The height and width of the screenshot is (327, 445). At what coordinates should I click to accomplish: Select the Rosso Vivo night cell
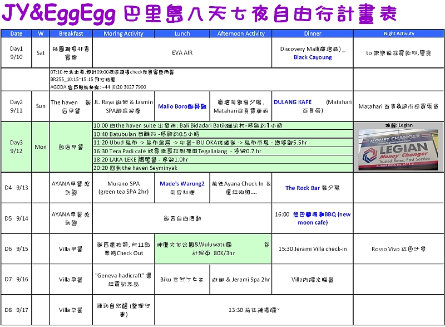click(399, 249)
